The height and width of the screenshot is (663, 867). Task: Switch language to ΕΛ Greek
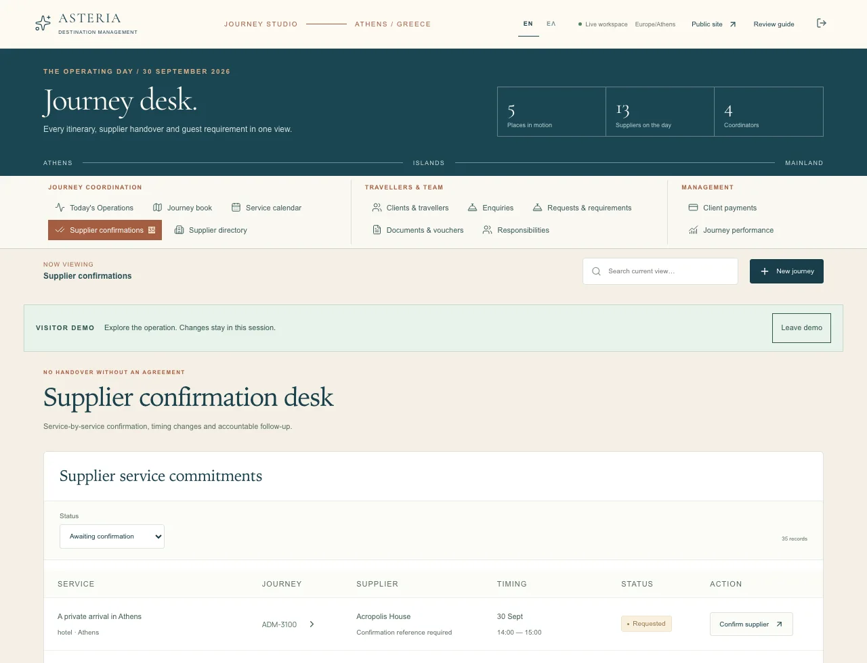point(551,24)
